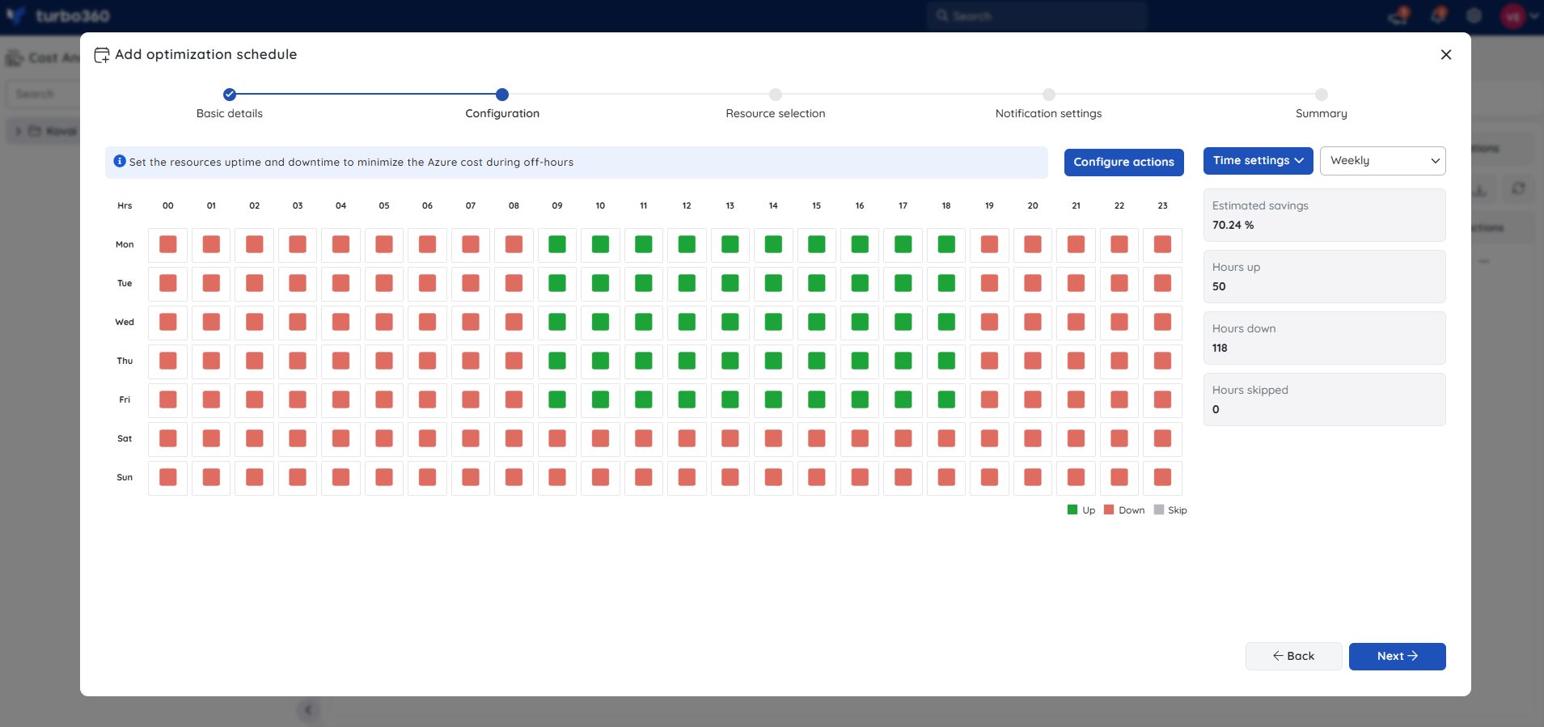Toggle Thursday 19 hour red cell

coord(989,361)
